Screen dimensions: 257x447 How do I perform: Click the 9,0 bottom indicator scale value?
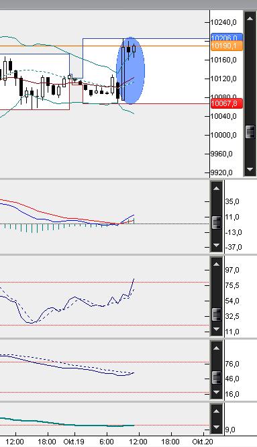click(x=230, y=430)
